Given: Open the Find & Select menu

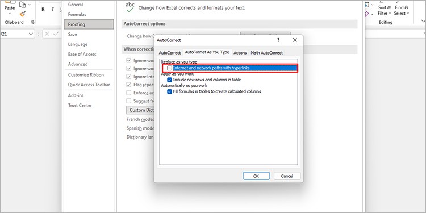Looking at the screenshot, I should (x=402, y=10).
